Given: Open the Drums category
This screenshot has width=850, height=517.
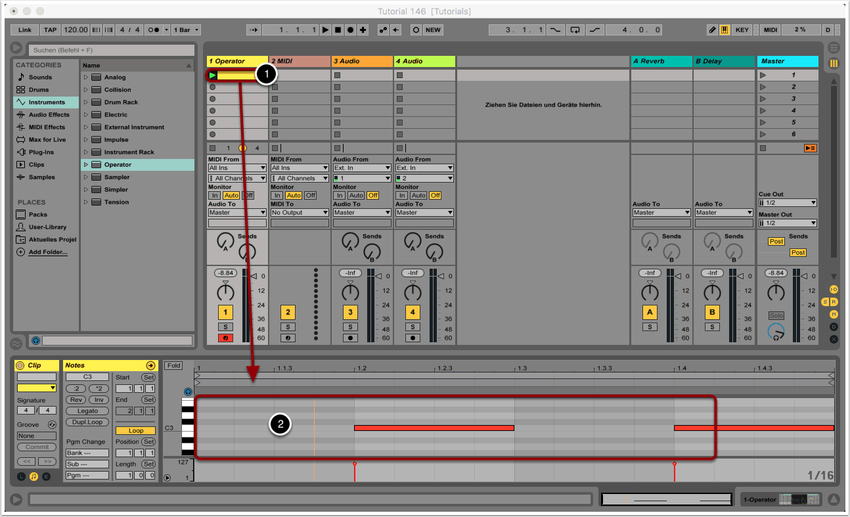Looking at the screenshot, I should (39, 90).
